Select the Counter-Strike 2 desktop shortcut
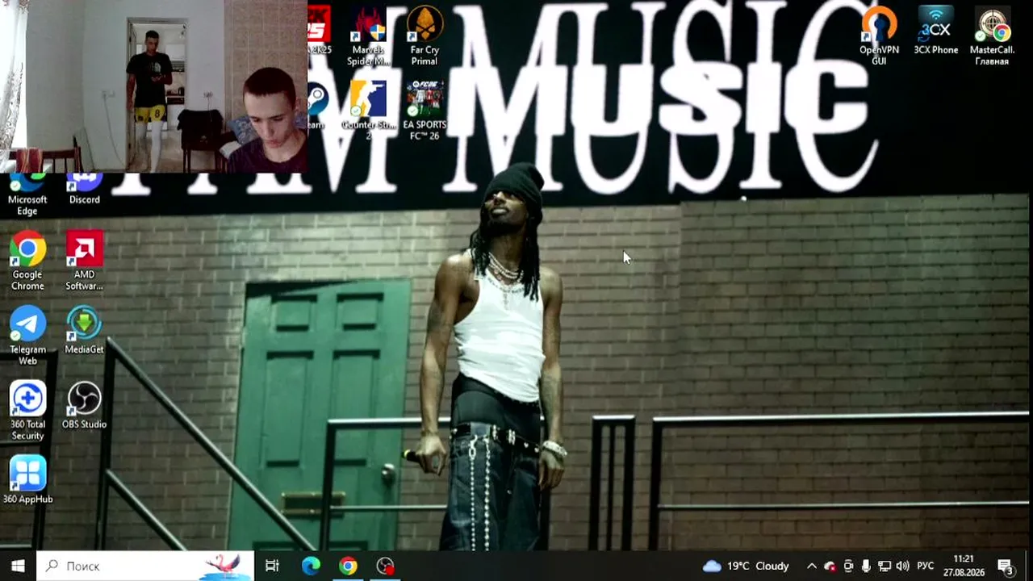Screen dimensions: 1033x581 [368, 111]
